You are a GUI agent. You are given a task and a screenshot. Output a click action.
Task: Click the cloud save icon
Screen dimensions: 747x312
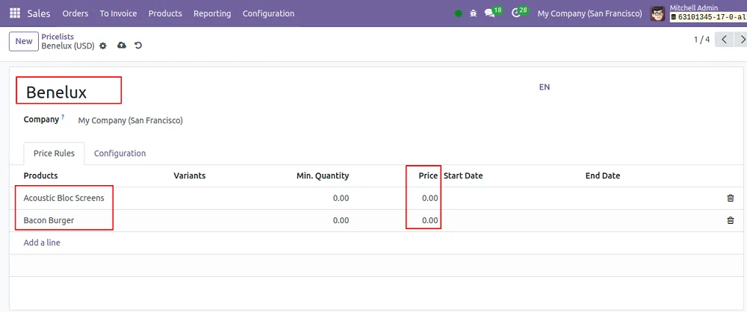click(x=122, y=46)
